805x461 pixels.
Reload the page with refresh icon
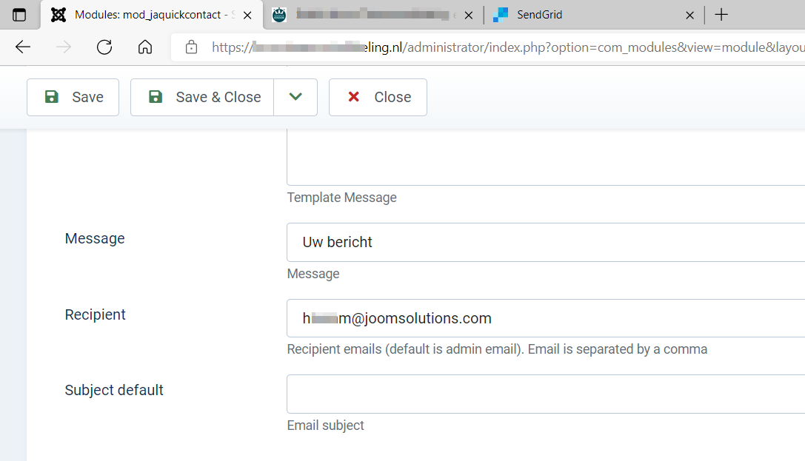[x=104, y=47]
